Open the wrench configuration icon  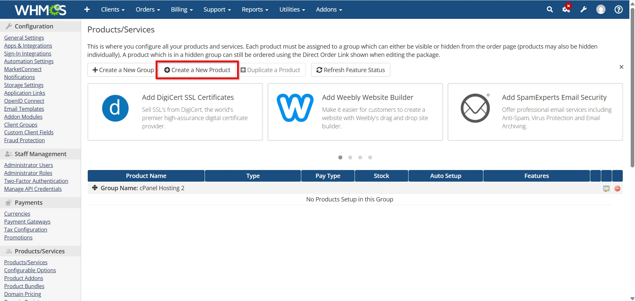[x=584, y=10]
